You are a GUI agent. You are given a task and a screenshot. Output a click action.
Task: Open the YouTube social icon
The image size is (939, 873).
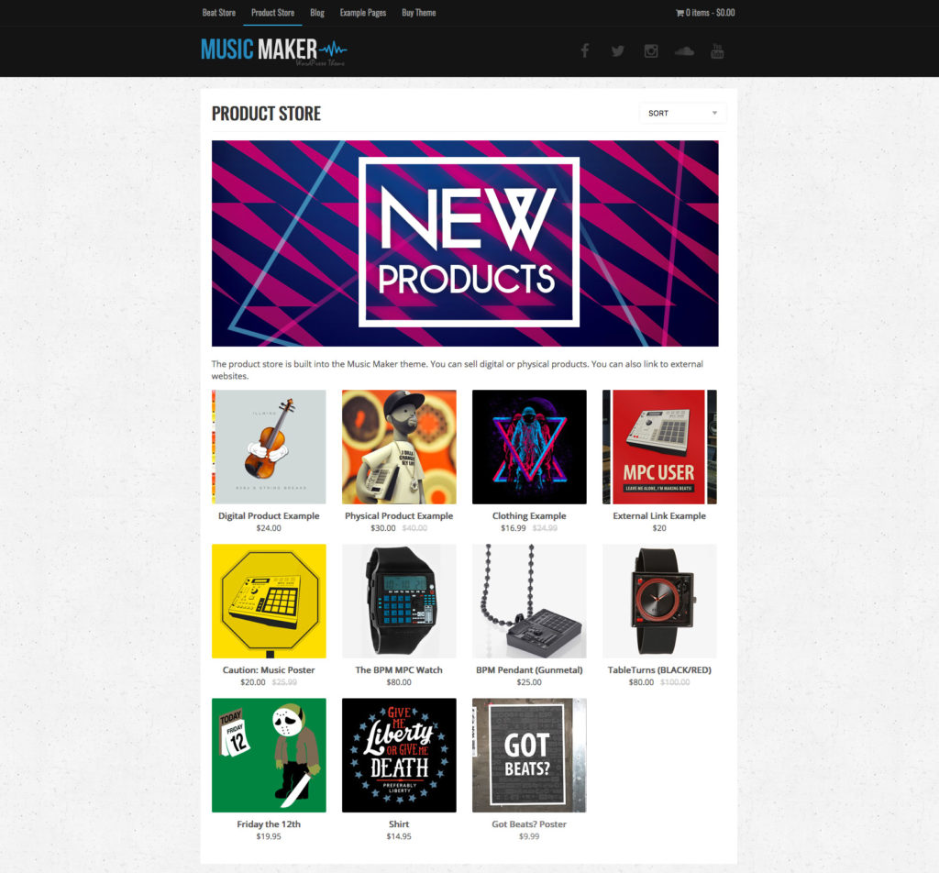tap(717, 51)
